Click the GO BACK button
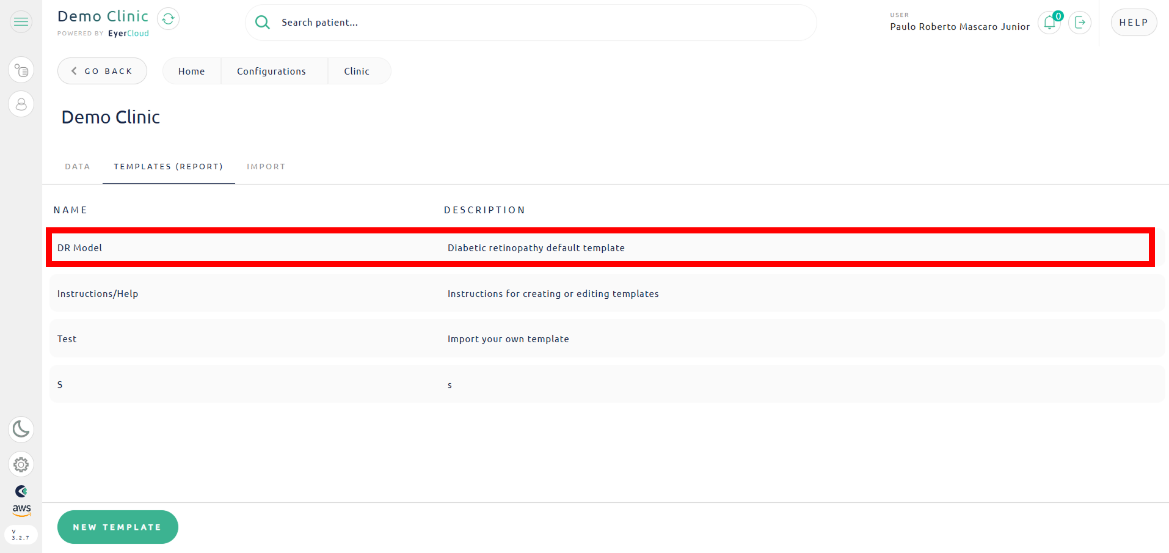 coord(102,71)
